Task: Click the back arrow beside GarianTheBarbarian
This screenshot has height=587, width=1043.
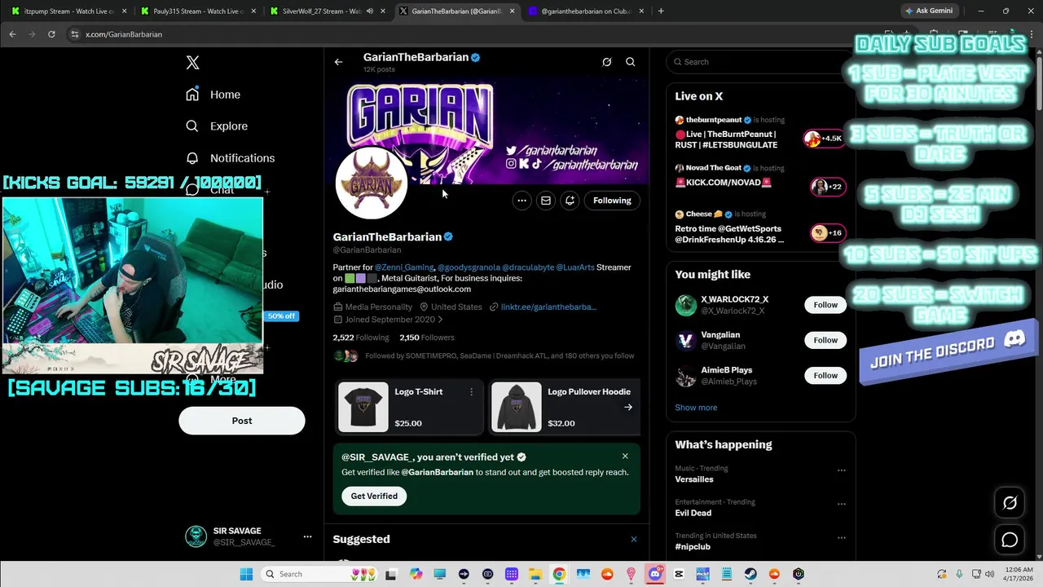Action: point(339,62)
